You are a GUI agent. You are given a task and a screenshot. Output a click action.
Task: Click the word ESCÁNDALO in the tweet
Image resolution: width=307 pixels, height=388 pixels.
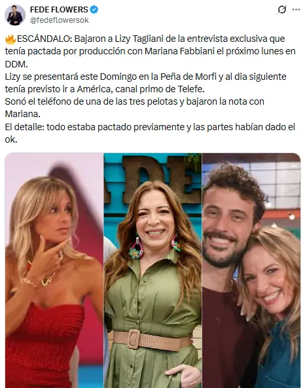(x=45, y=39)
